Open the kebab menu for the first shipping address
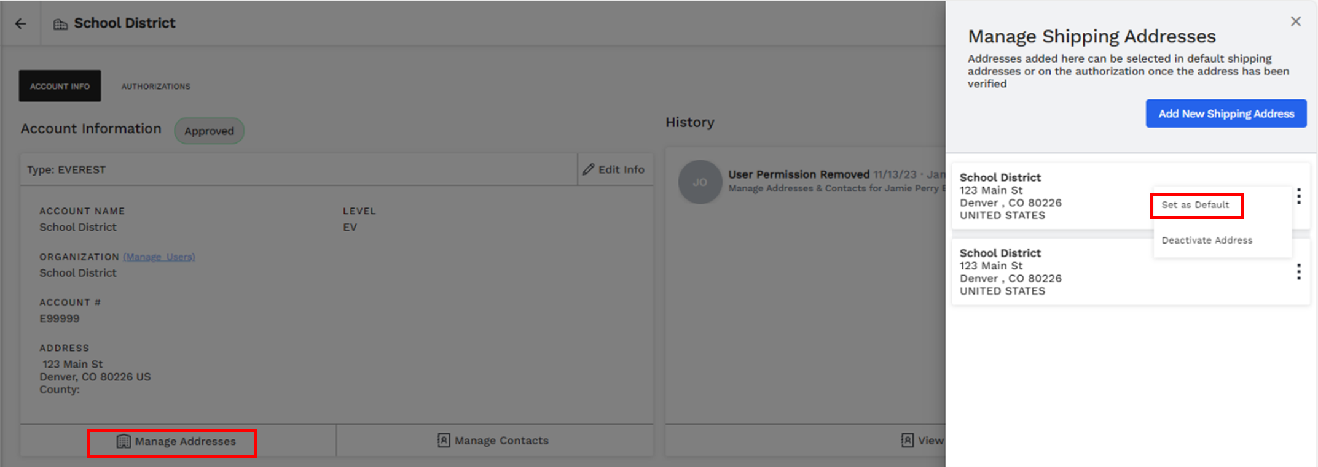The height and width of the screenshot is (467, 1318). (1299, 196)
